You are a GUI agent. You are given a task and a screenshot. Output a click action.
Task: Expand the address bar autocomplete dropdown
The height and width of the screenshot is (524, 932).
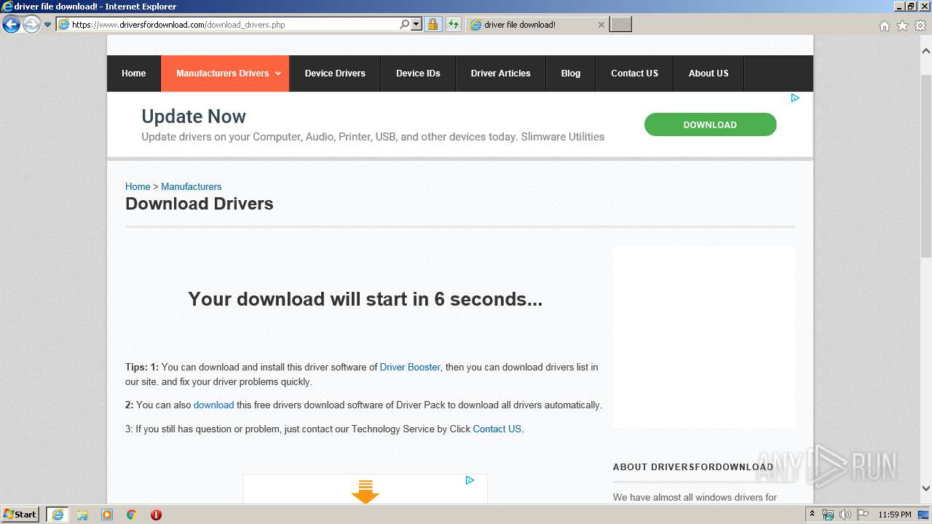416,24
